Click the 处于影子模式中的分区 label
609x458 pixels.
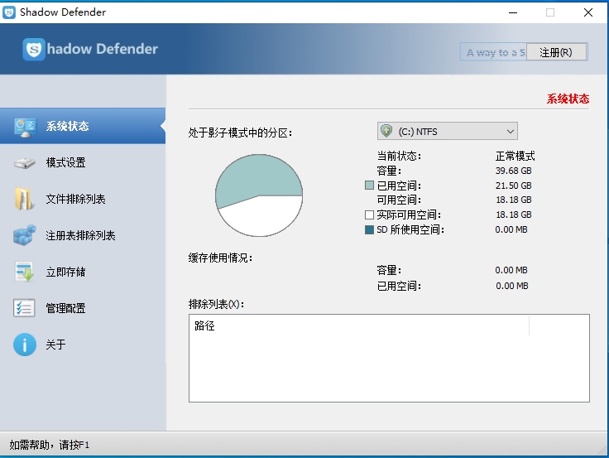(x=240, y=133)
